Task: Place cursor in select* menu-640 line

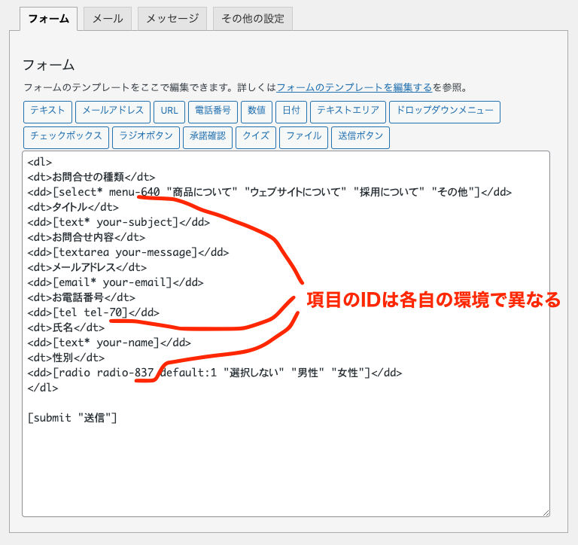Action: click(x=269, y=192)
